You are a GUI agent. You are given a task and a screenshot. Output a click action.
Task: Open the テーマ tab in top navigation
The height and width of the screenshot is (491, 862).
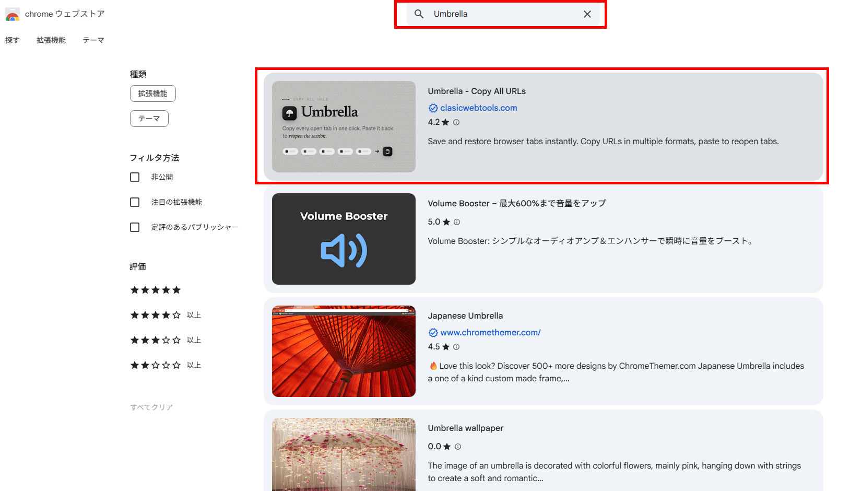[x=93, y=40]
